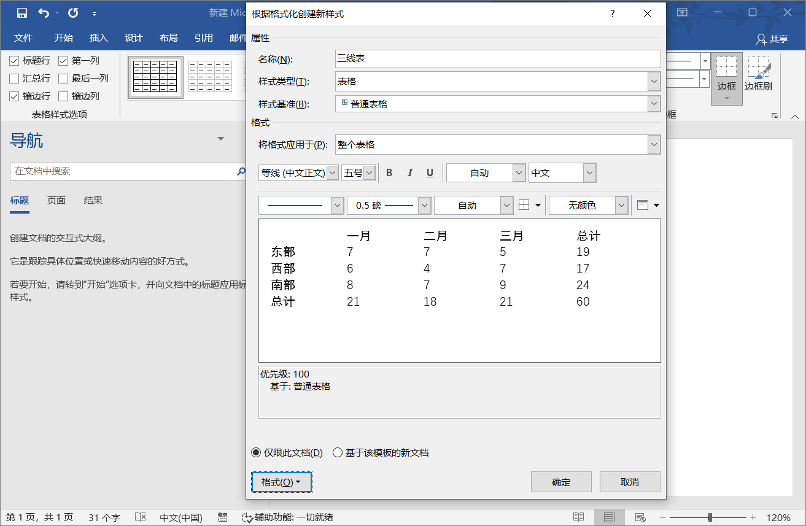Viewport: 806px width, 526px height.
Task: Open the borders dropdown arrow in the dialog
Action: tap(538, 205)
